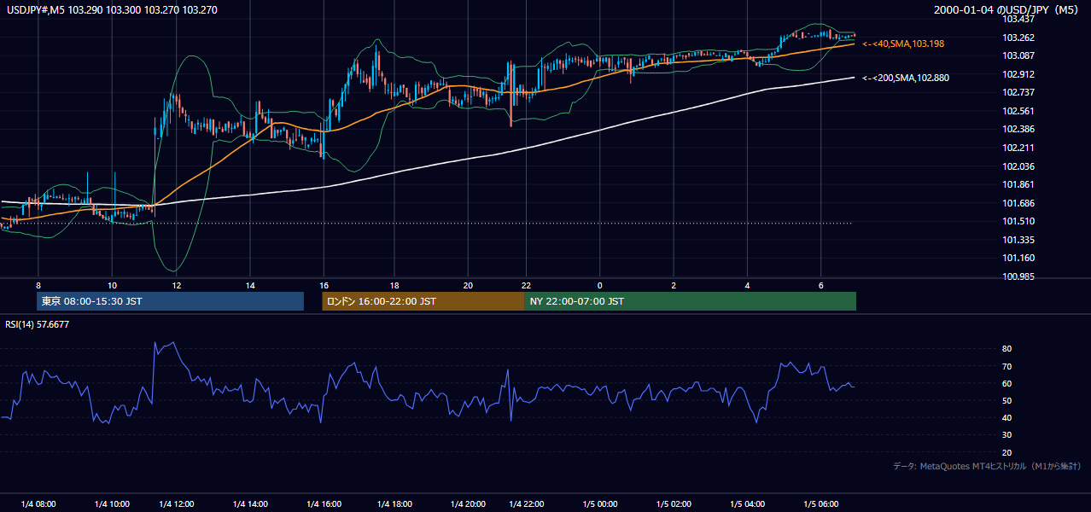Click the '1/4 10:00' time axis label
The width and height of the screenshot is (1091, 512).
[x=112, y=504]
